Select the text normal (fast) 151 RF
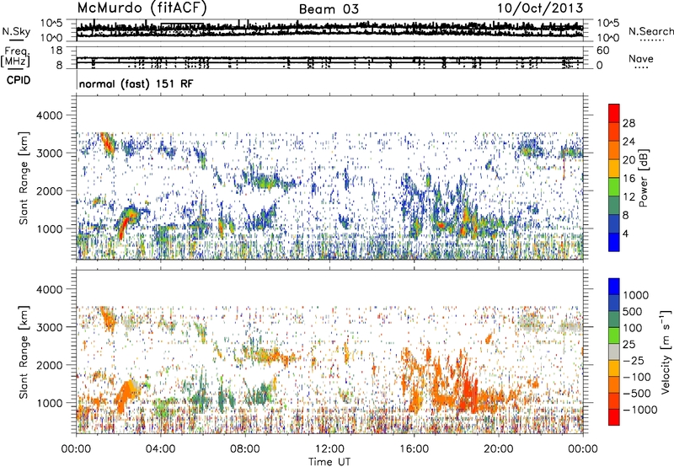The image size is (674, 467). click(x=136, y=83)
